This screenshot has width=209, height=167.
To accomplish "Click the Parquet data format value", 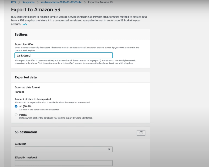I will (19, 92).
